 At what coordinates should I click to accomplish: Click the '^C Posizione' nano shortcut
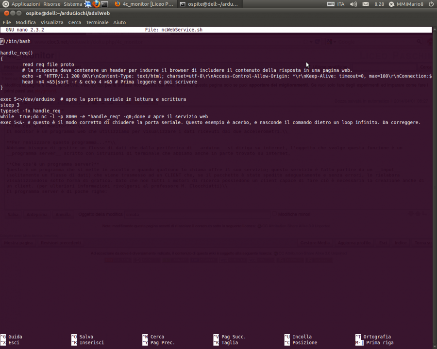coord(301,343)
